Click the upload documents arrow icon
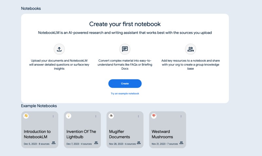Image resolution: width=262 pixels, height=156 pixels. [x=59, y=49]
